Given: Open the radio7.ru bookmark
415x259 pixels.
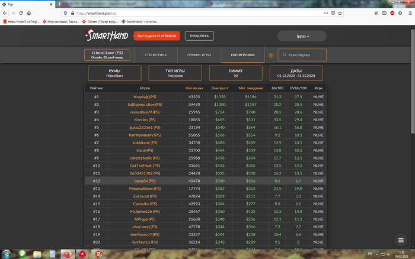Looking at the screenshot, I should [x=21, y=22].
